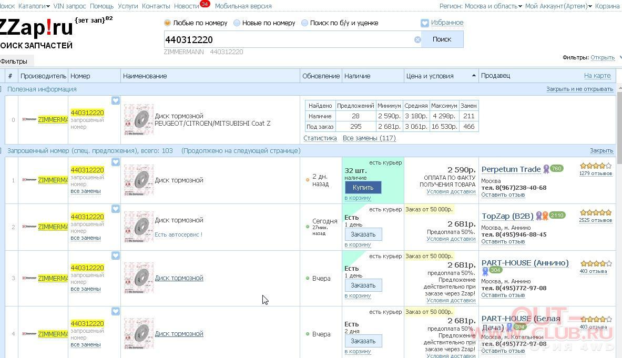Open Услуги menu item

pyautogui.click(x=128, y=6)
